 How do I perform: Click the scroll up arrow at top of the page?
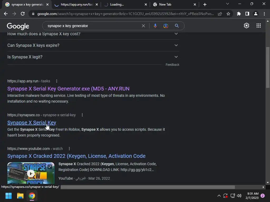pyautogui.click(x=268, y=21)
